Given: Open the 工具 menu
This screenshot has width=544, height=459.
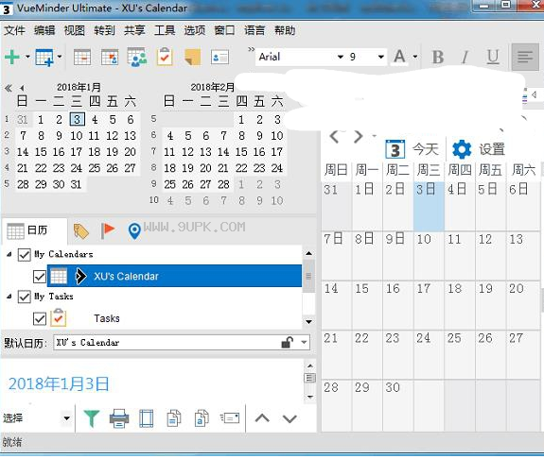Looking at the screenshot, I should [x=165, y=30].
